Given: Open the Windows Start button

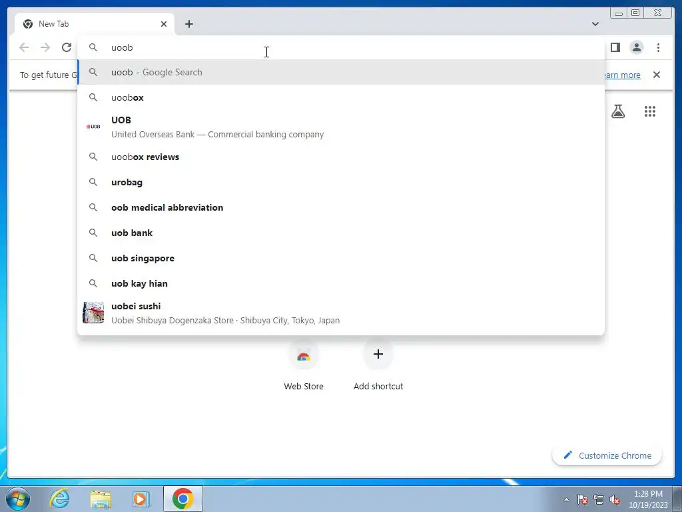Looking at the screenshot, I should point(18,499).
